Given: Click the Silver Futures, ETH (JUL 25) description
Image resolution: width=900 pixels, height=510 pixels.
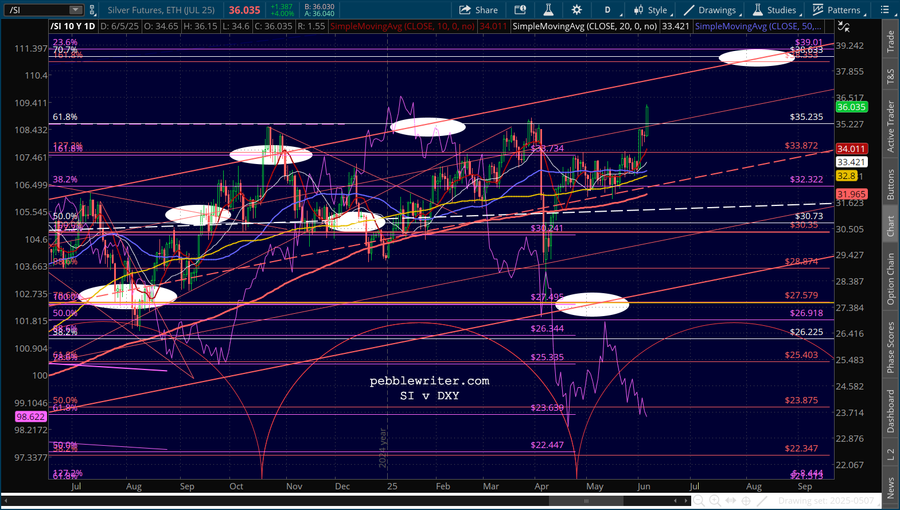Looking at the screenshot, I should [x=161, y=10].
